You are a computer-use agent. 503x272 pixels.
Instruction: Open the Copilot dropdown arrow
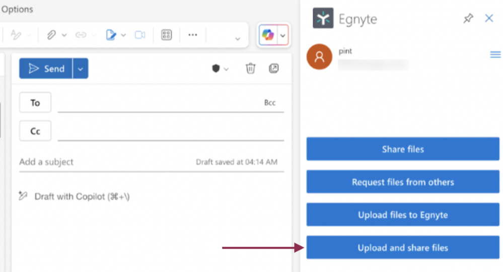[x=282, y=35]
